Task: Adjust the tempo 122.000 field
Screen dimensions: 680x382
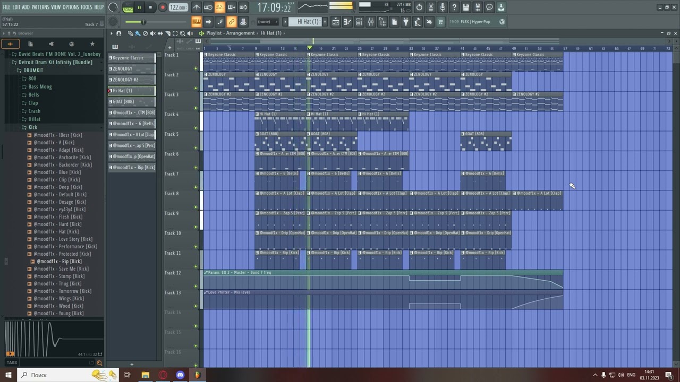Action: click(x=178, y=7)
